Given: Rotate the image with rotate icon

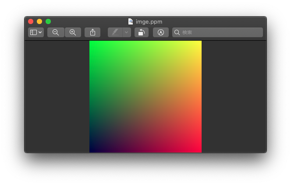Looking at the screenshot, I should coord(142,32).
